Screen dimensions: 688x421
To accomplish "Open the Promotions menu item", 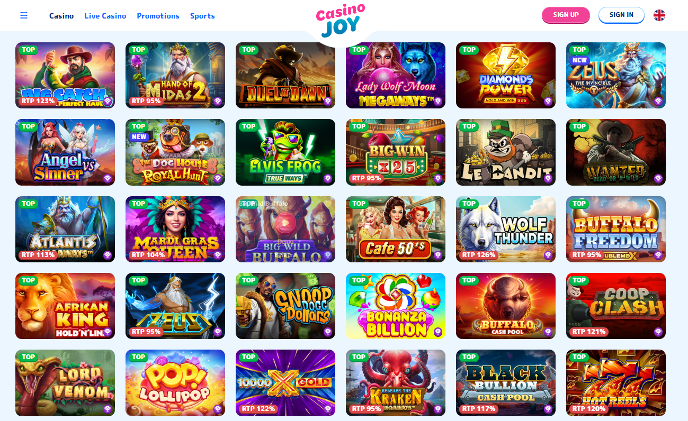I will tap(158, 16).
